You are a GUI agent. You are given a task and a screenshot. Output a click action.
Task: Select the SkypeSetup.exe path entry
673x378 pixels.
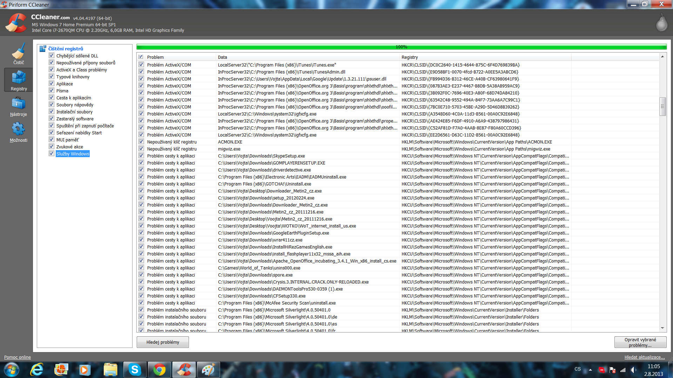point(261,156)
